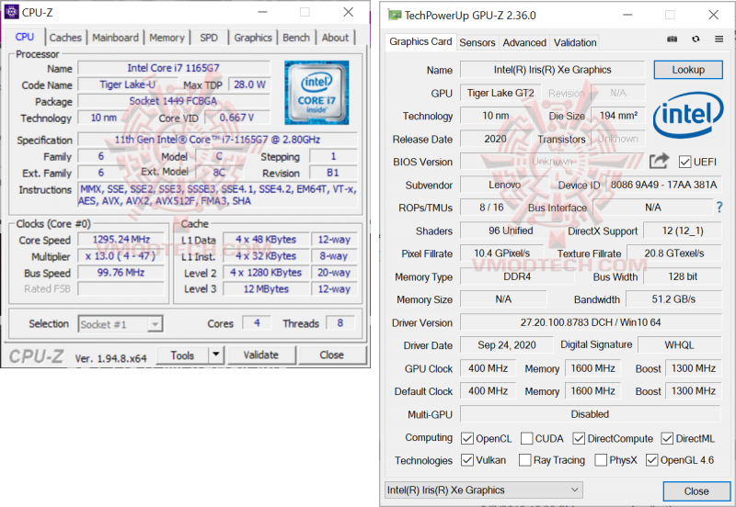Switch to the Bench tab

coord(296,38)
